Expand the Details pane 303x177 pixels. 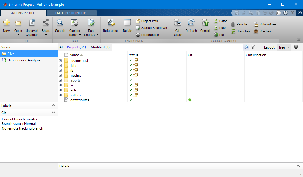(298, 166)
